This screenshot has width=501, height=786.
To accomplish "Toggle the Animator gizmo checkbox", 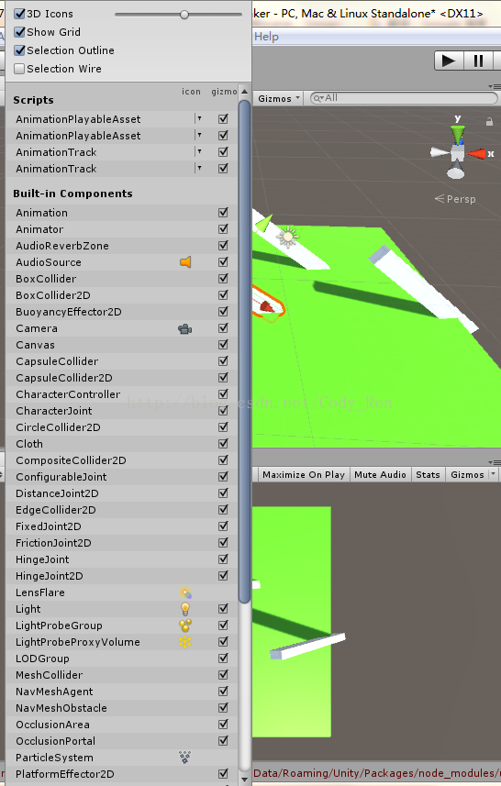I will click(223, 229).
